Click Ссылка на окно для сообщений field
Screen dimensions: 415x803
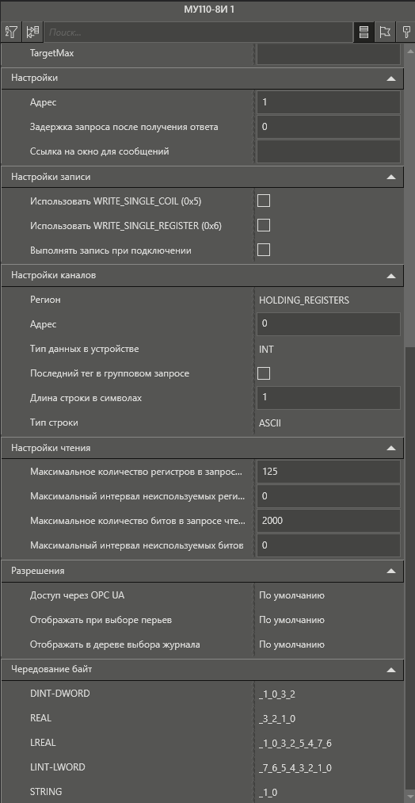329,151
